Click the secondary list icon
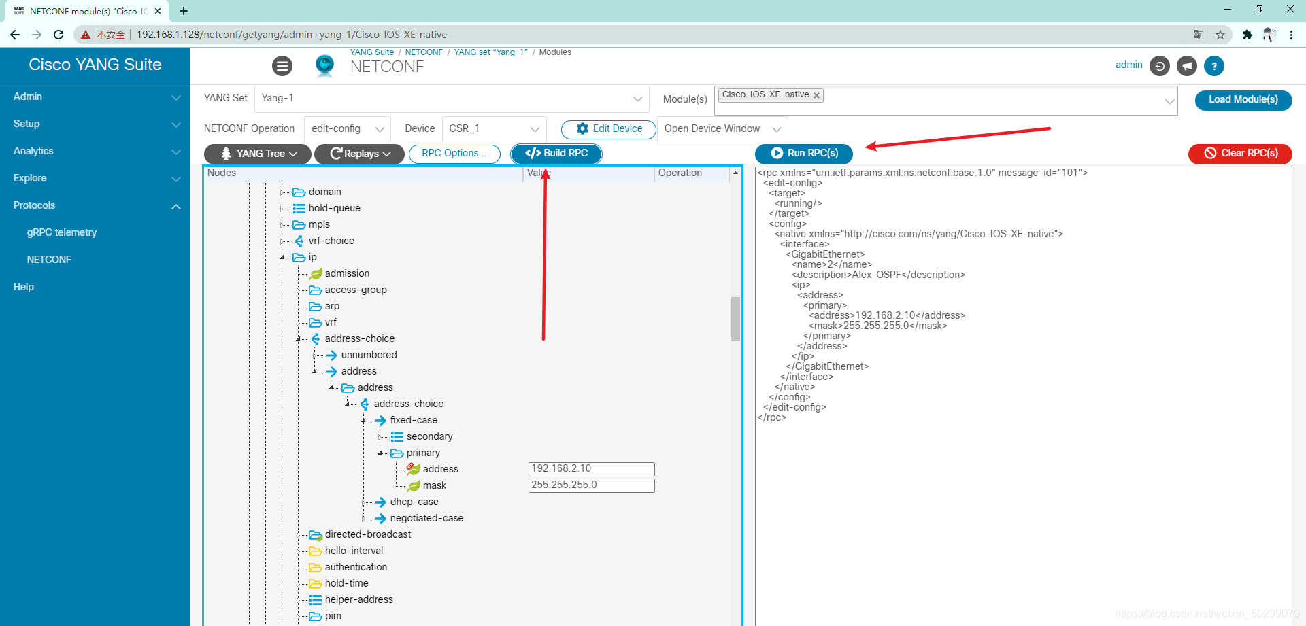The width and height of the screenshot is (1306, 626). coord(397,437)
